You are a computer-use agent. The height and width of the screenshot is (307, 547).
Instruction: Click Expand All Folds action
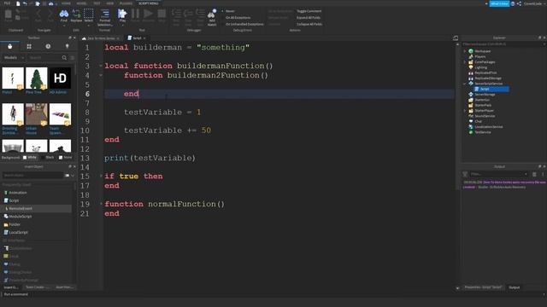point(309,17)
